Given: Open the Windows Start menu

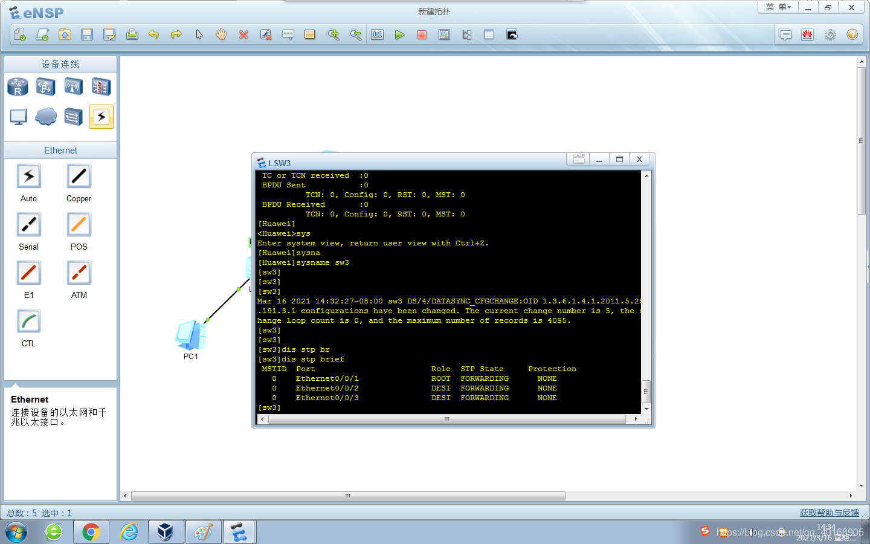Looking at the screenshot, I should pos(16,532).
